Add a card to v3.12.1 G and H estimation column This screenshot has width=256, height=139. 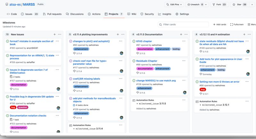pos(244,35)
